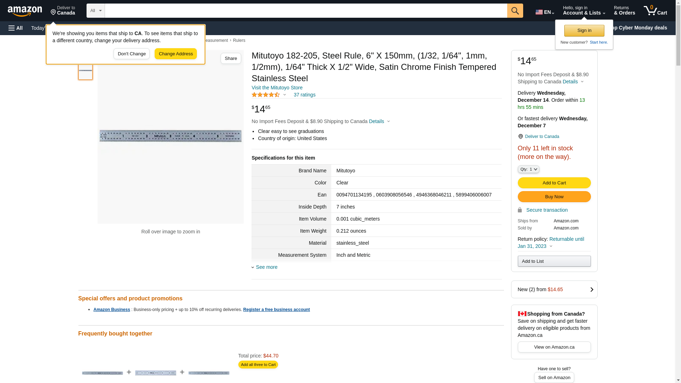Open the search category All dropdown
The width and height of the screenshot is (681, 383).
pos(95,11)
